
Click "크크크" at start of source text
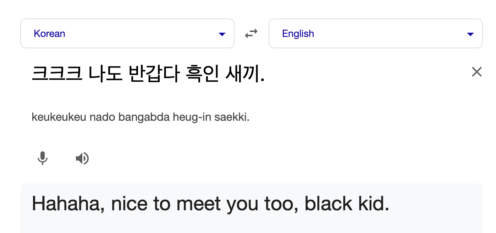[57, 73]
